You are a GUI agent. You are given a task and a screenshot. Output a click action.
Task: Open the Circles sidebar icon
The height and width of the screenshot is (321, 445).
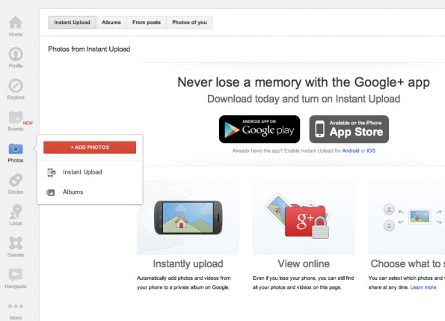tap(16, 180)
